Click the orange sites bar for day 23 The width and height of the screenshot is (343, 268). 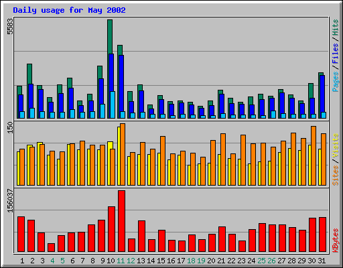(243, 160)
